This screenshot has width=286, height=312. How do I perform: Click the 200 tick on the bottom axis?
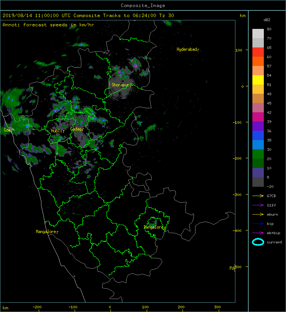click(181, 307)
